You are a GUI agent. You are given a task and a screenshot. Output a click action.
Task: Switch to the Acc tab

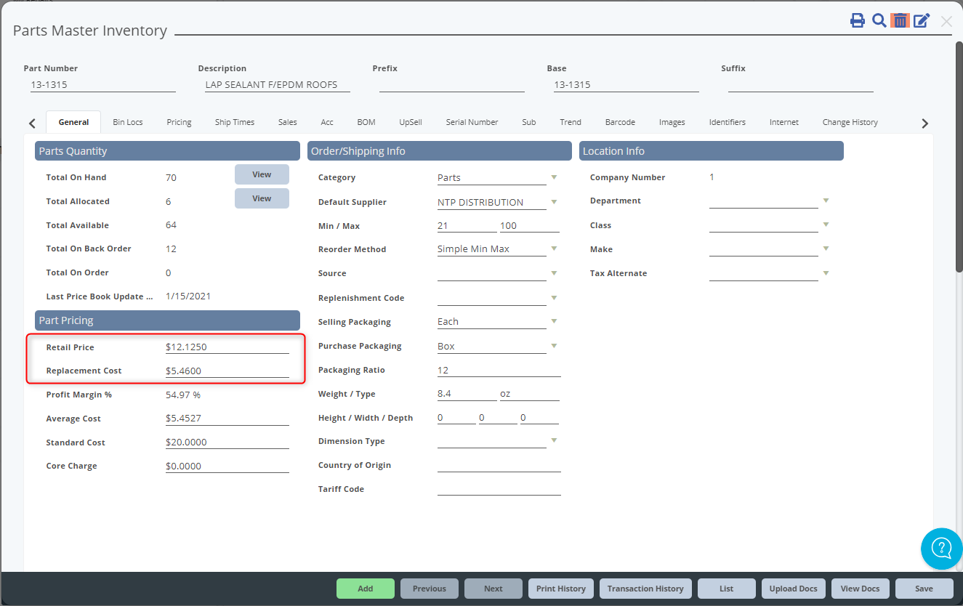[327, 122]
